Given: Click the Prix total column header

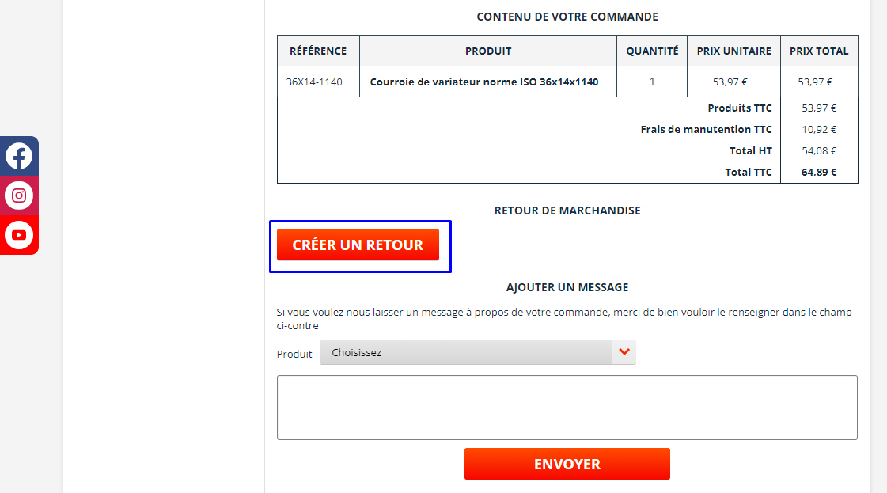Looking at the screenshot, I should click(819, 51).
